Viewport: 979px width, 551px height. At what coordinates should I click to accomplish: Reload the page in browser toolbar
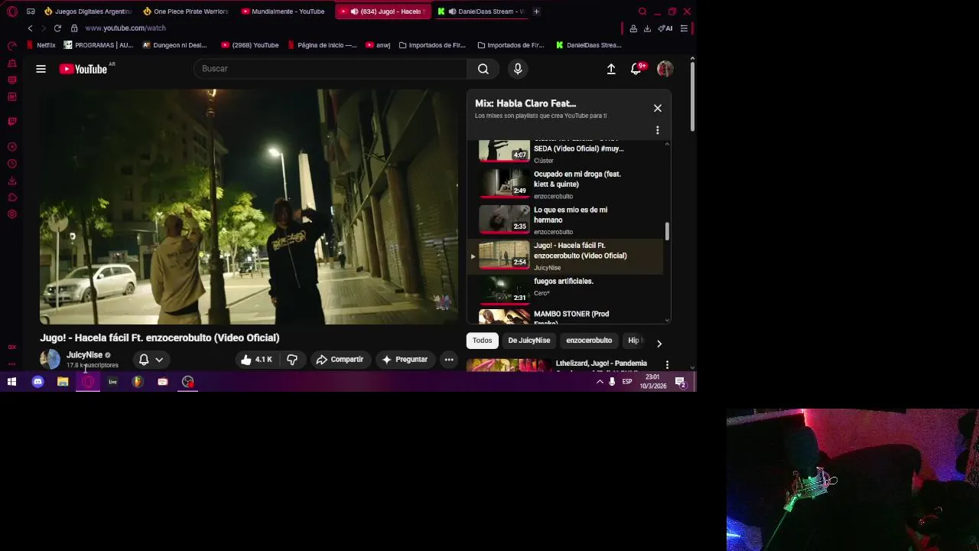pyautogui.click(x=57, y=28)
